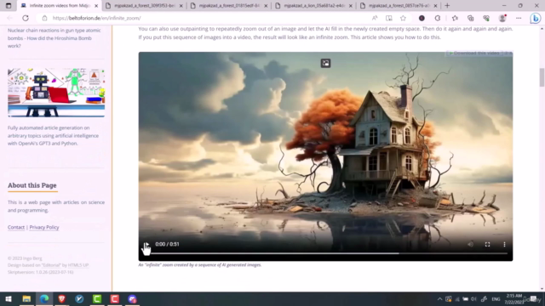Open Browser essentials heart icon
The height and width of the screenshot is (306, 545).
tap(486, 18)
